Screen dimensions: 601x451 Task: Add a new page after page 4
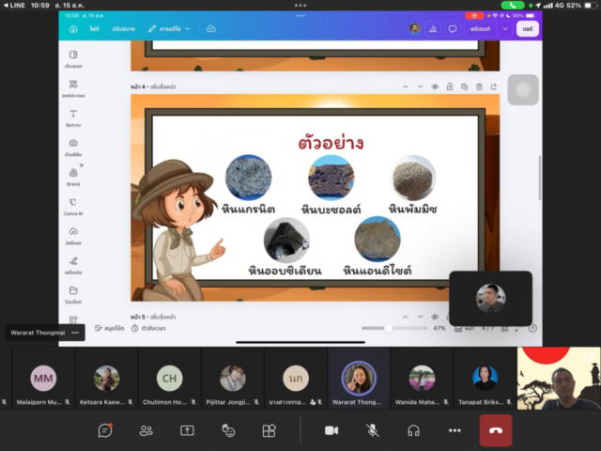(x=494, y=87)
